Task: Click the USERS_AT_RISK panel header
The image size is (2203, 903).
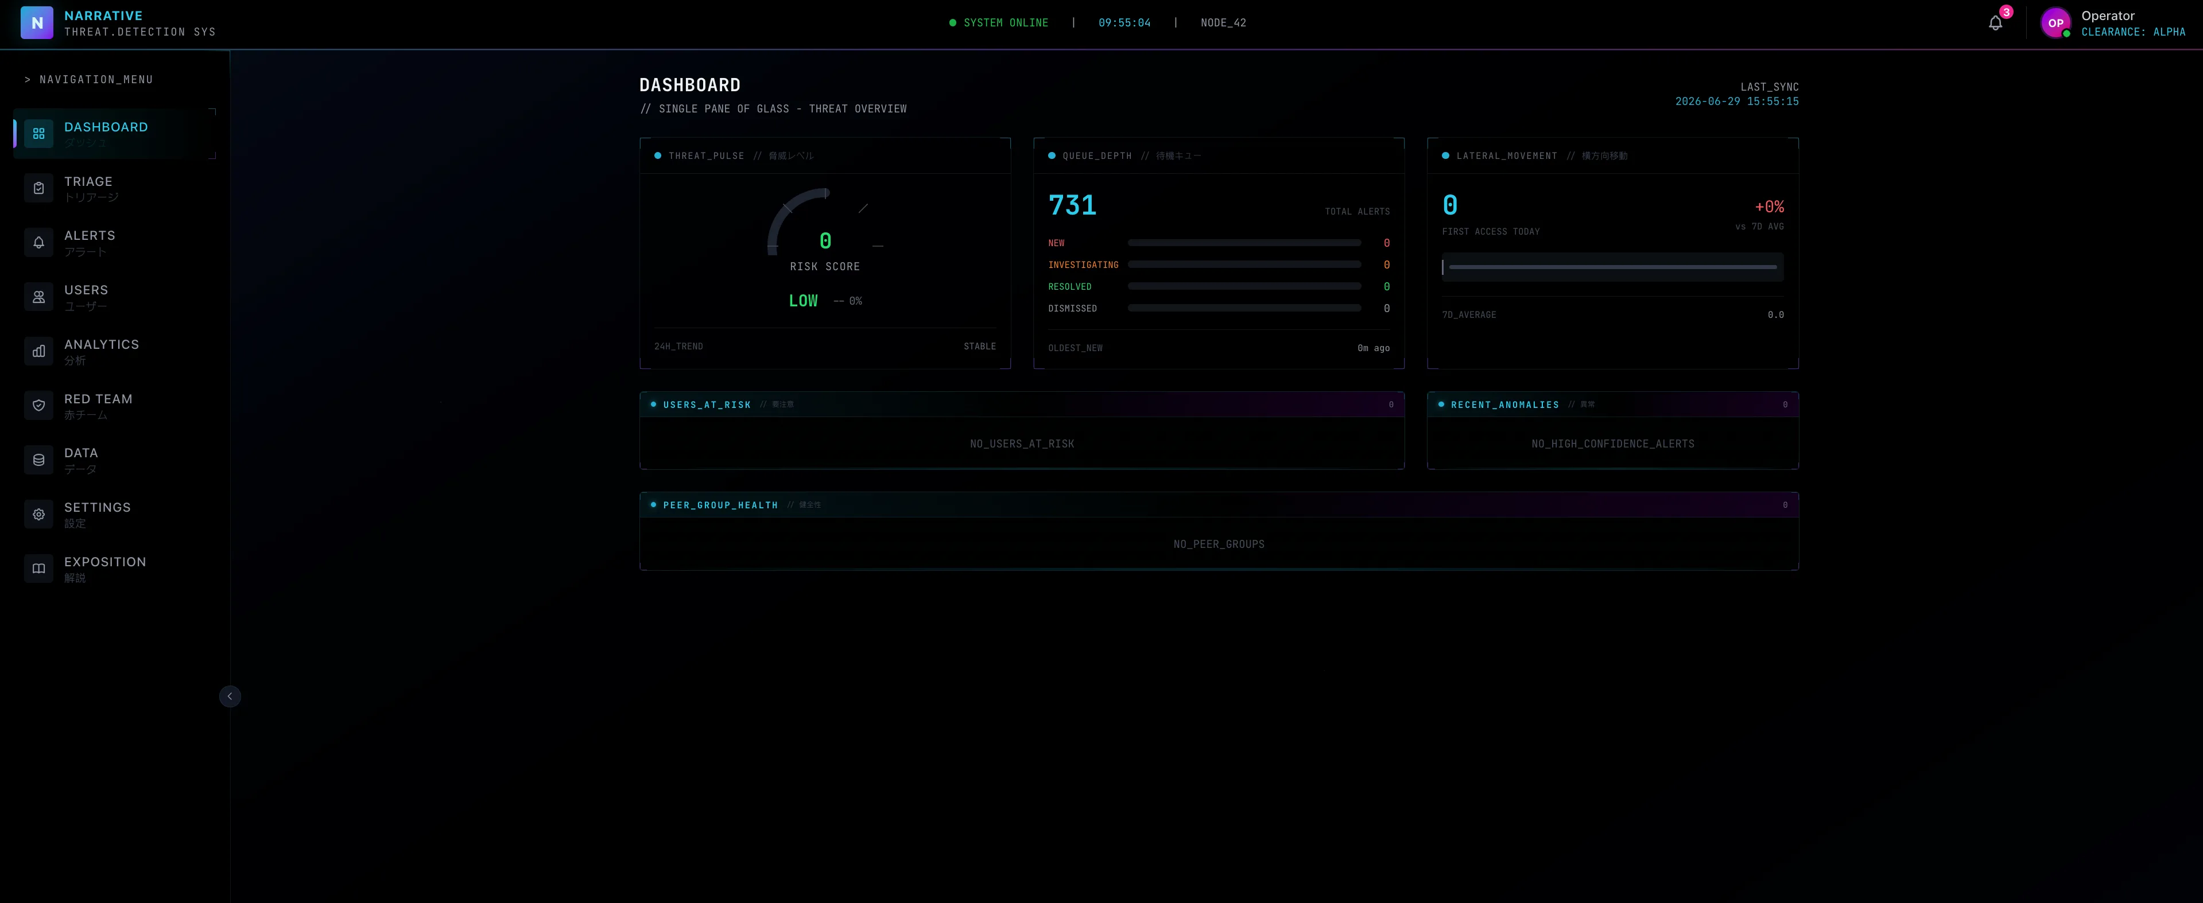Action: pyautogui.click(x=1022, y=404)
